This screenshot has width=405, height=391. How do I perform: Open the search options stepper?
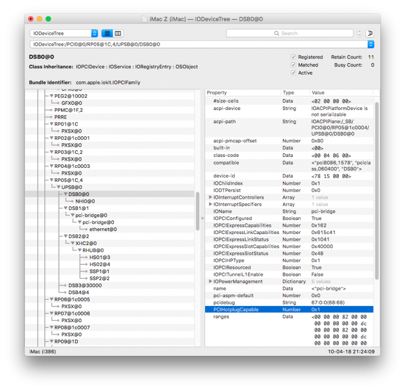click(359, 33)
